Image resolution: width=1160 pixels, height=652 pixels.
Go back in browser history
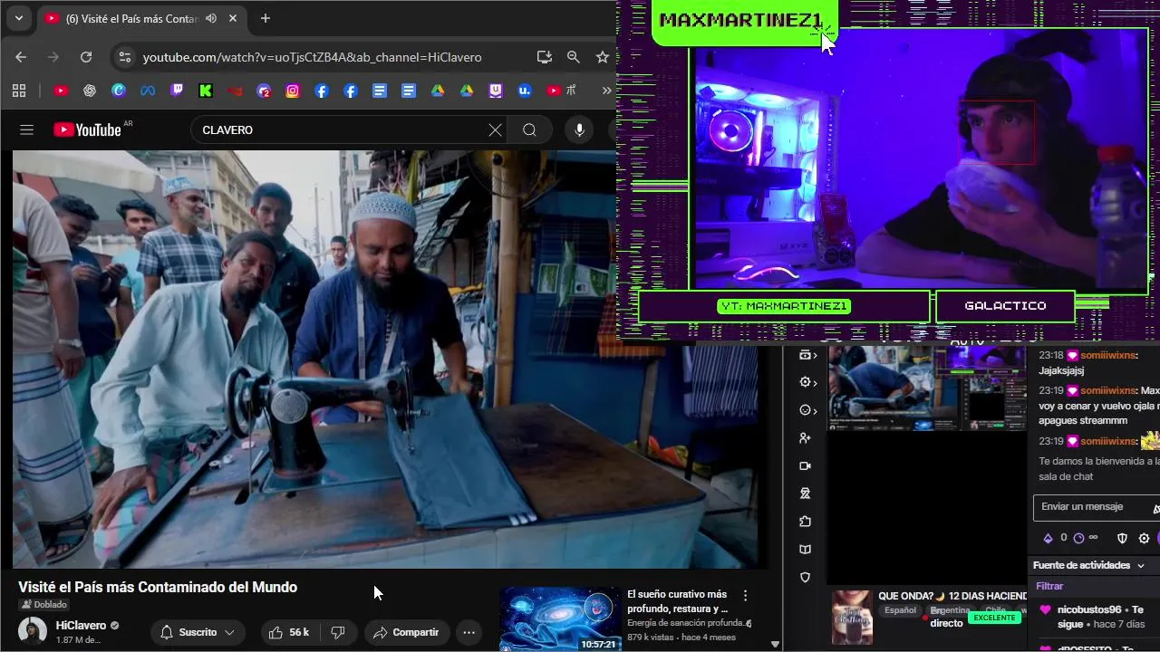tap(21, 57)
